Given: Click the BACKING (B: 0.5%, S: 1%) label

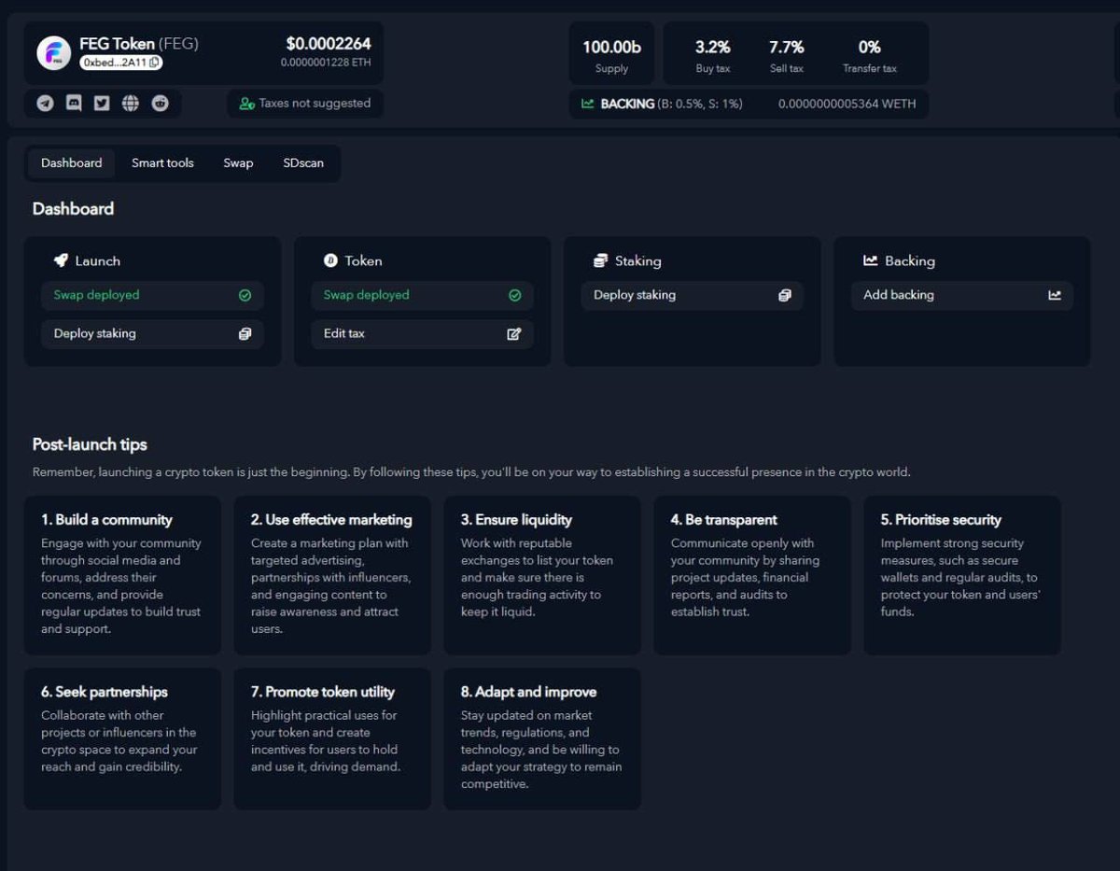Looking at the screenshot, I should pos(671,104).
